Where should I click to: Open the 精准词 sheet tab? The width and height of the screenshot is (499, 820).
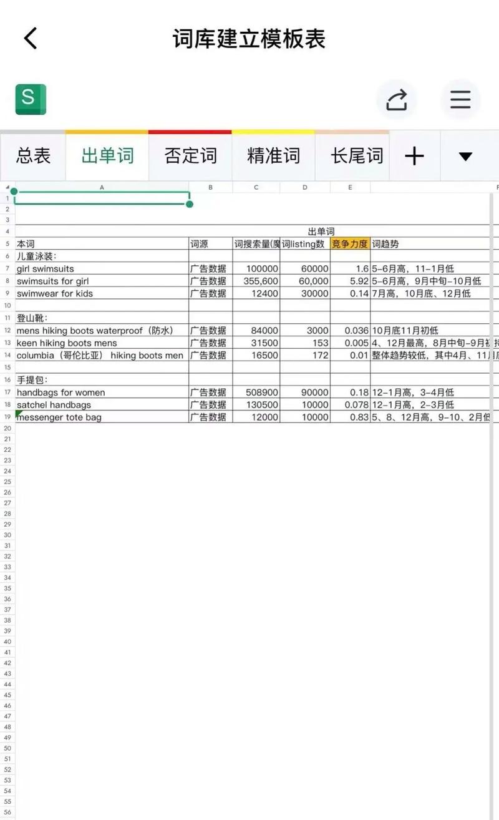coord(273,157)
